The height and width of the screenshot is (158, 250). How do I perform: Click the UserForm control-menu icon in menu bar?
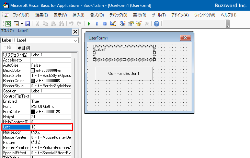(x=7, y=15)
